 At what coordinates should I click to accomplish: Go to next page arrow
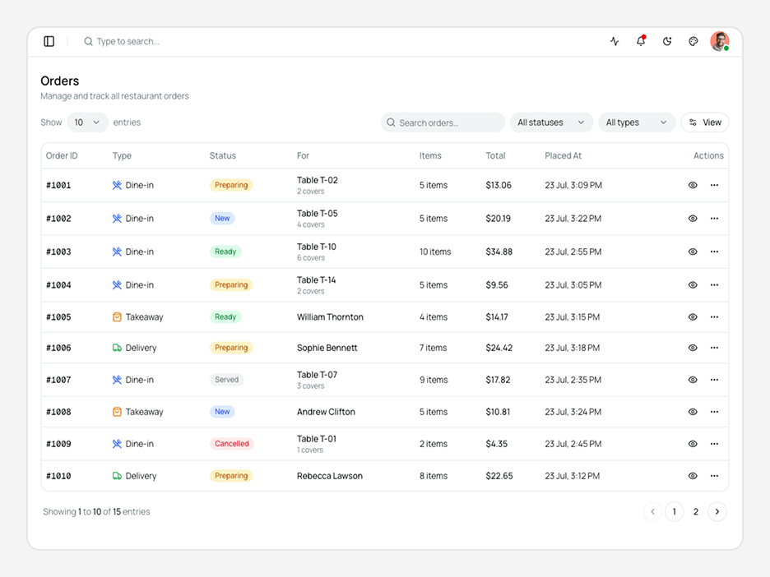(717, 512)
